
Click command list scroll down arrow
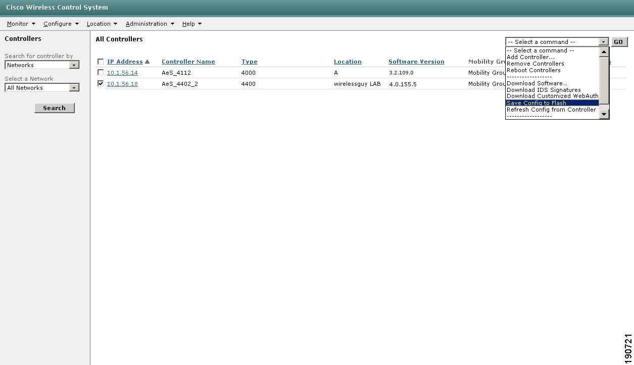[x=604, y=114]
